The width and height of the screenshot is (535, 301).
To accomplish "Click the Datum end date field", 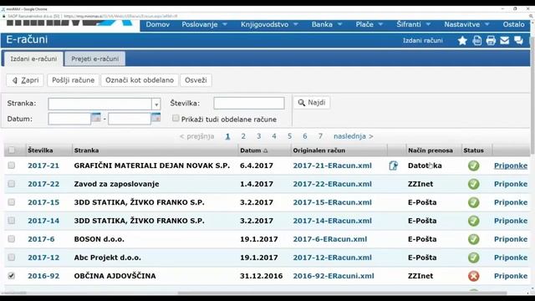I will [x=130, y=119].
